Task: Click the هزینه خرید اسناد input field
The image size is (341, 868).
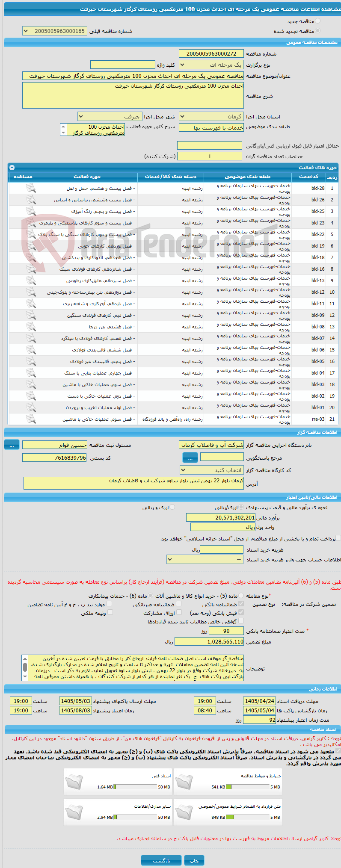Action: click(x=222, y=549)
